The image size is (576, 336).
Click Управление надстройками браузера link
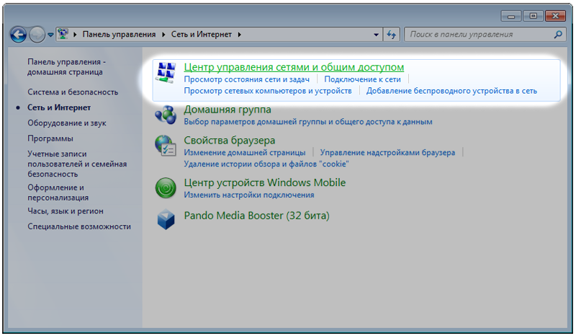coord(387,153)
